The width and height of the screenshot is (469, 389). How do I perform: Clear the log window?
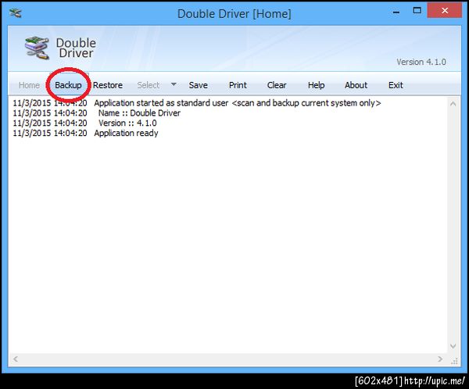point(277,85)
